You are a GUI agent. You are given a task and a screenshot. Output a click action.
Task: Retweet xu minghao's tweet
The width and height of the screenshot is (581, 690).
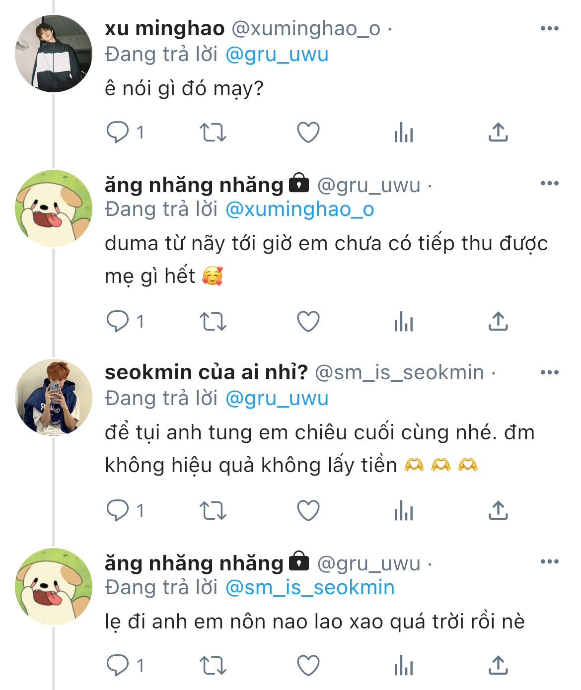coord(213,133)
